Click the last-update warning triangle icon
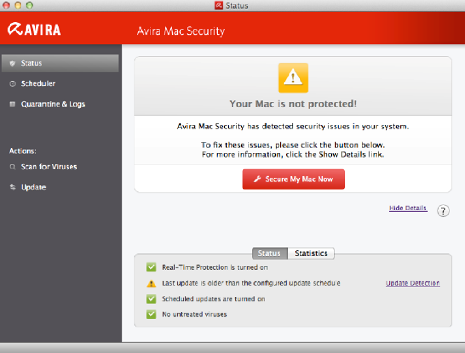The image size is (465, 353). [151, 284]
